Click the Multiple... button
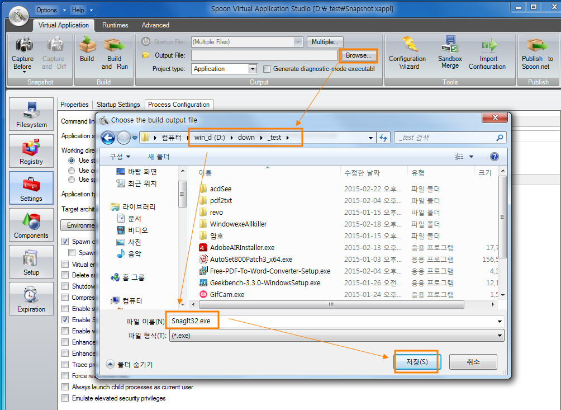 325,42
